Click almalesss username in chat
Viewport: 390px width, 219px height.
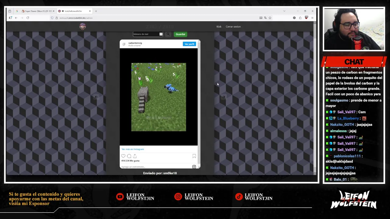click(338, 131)
